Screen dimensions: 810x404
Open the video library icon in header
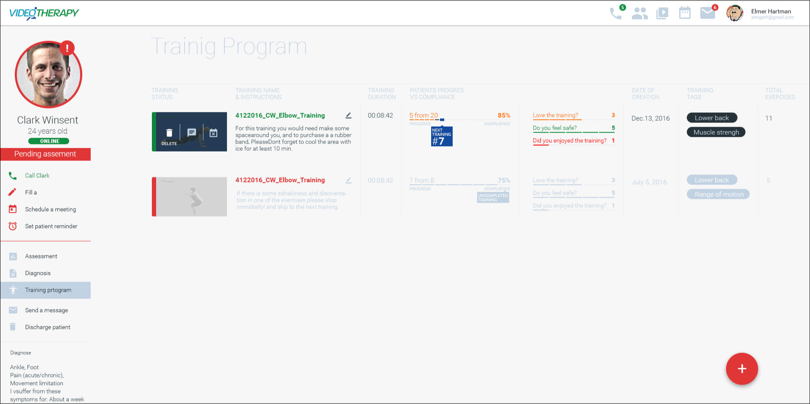662,14
